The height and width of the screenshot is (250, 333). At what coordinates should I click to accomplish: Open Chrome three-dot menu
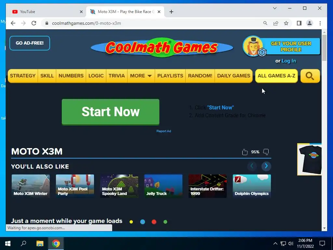click(320, 23)
